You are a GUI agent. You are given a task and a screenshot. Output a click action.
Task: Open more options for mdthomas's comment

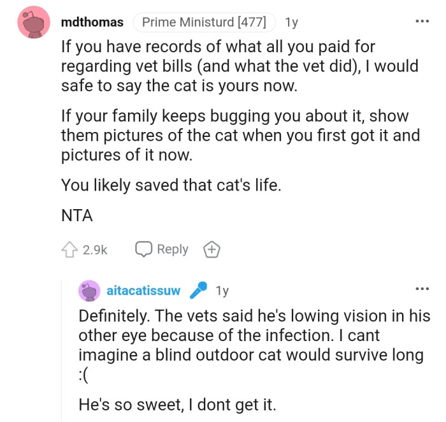tap(422, 22)
